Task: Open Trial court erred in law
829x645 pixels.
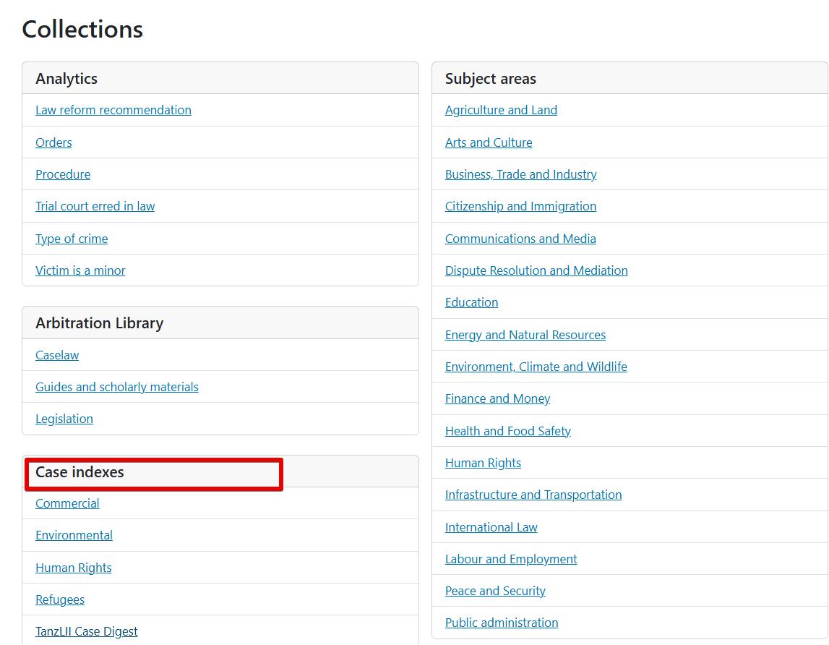Action: 95,206
